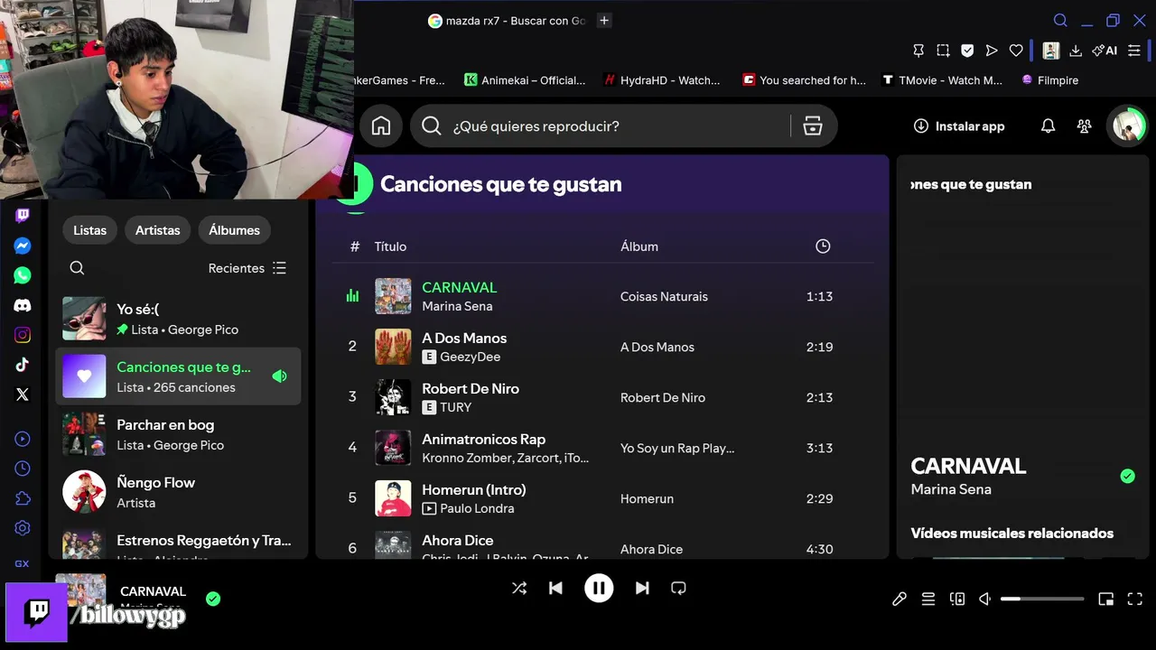Skip to the next track

coord(642,589)
